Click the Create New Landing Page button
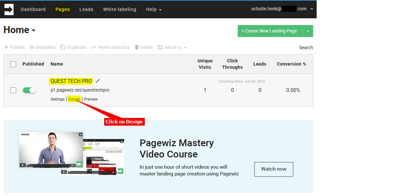Viewport: 396px width, 196px height. click(269, 31)
